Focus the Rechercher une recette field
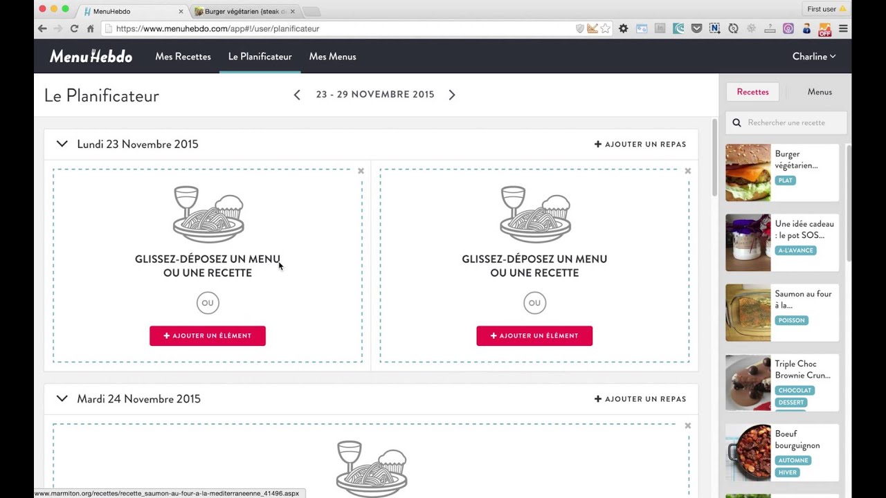 [x=786, y=122]
